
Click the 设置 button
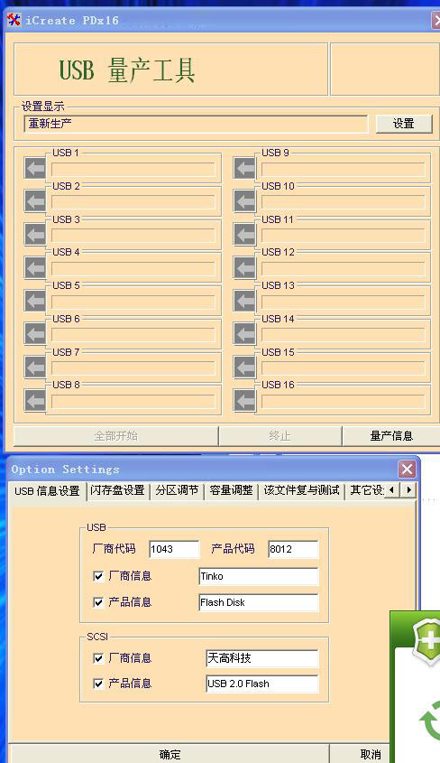pos(404,124)
